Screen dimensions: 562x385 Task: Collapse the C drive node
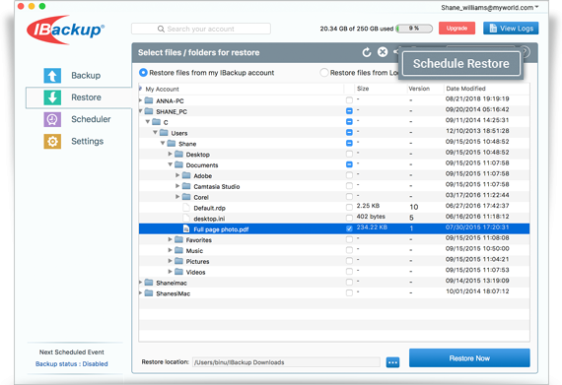pos(148,122)
